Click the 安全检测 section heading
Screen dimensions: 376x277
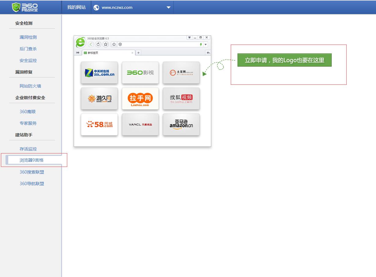(x=24, y=23)
